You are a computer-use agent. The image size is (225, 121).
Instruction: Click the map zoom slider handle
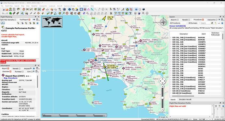(x=162, y=98)
